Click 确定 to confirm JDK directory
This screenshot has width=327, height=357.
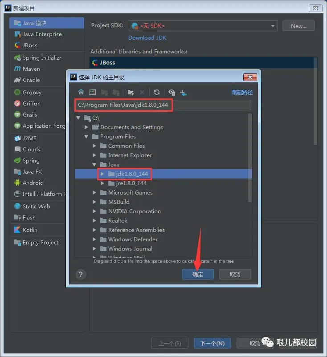(x=197, y=274)
